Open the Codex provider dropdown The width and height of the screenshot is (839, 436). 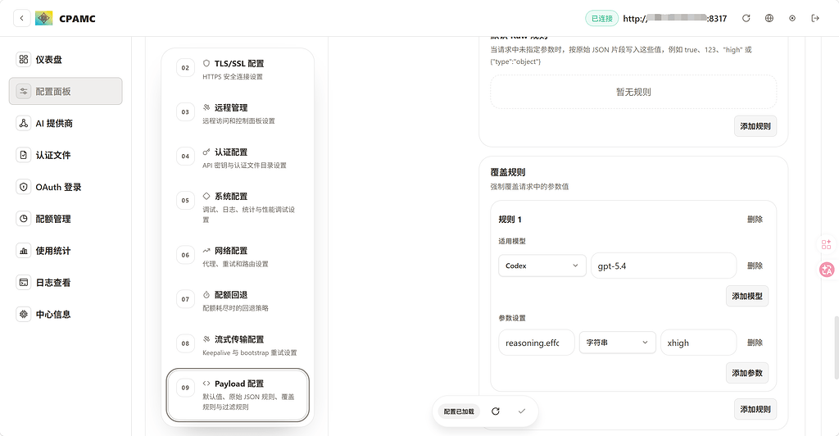pyautogui.click(x=542, y=266)
